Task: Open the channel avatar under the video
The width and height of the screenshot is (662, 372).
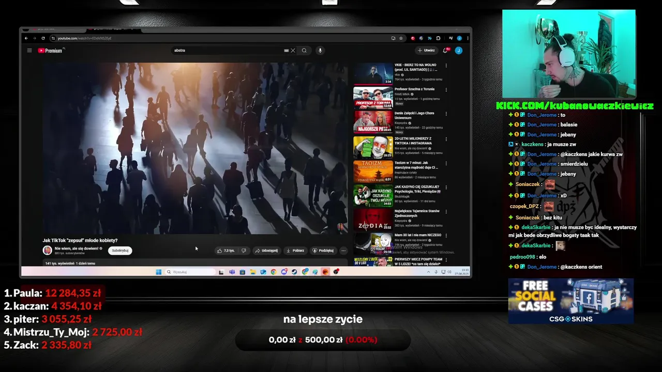Action: coord(47,250)
